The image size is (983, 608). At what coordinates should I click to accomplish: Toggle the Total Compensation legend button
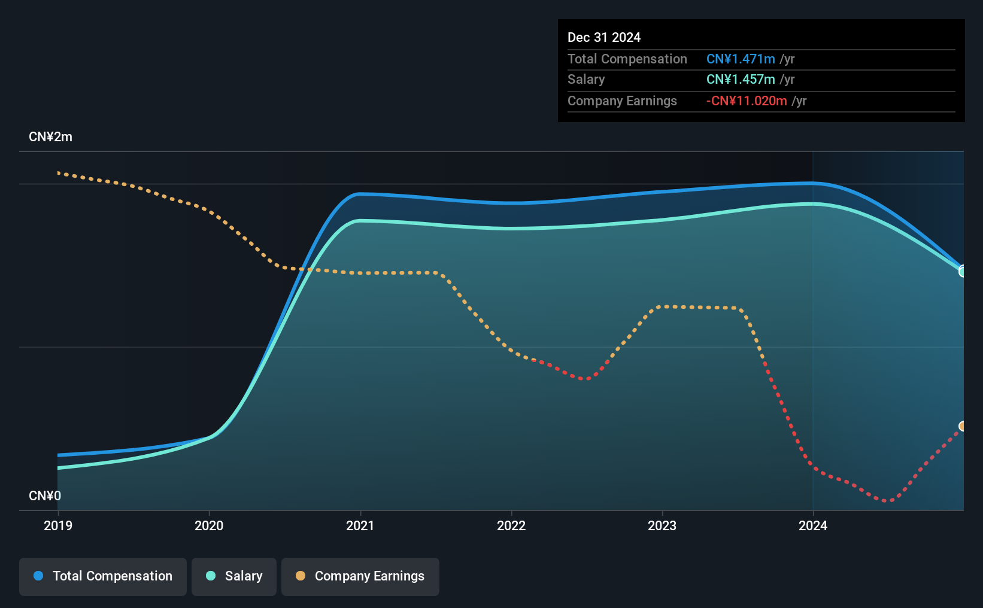[102, 576]
